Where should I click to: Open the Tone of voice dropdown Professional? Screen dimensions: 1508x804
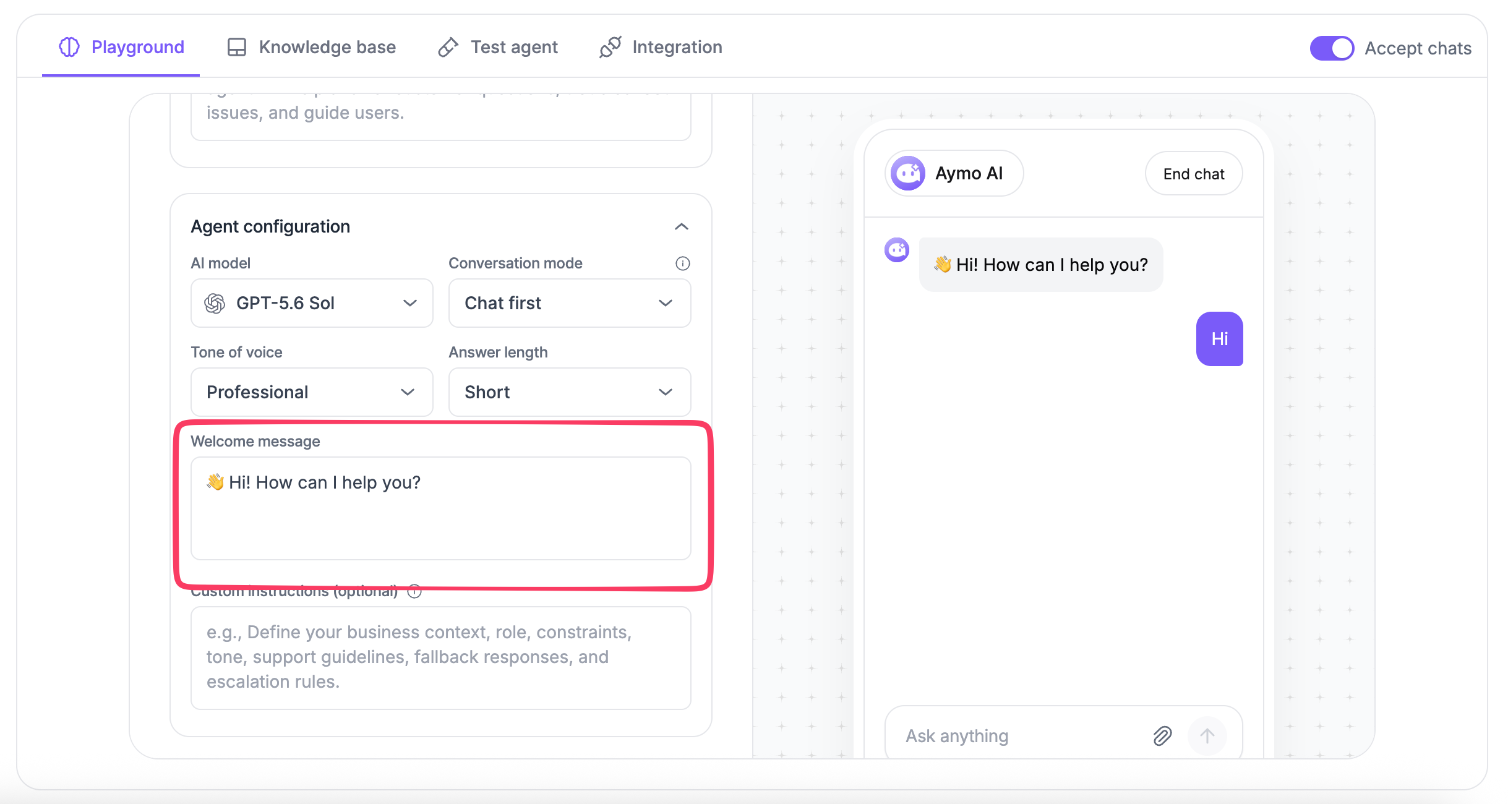[312, 392]
